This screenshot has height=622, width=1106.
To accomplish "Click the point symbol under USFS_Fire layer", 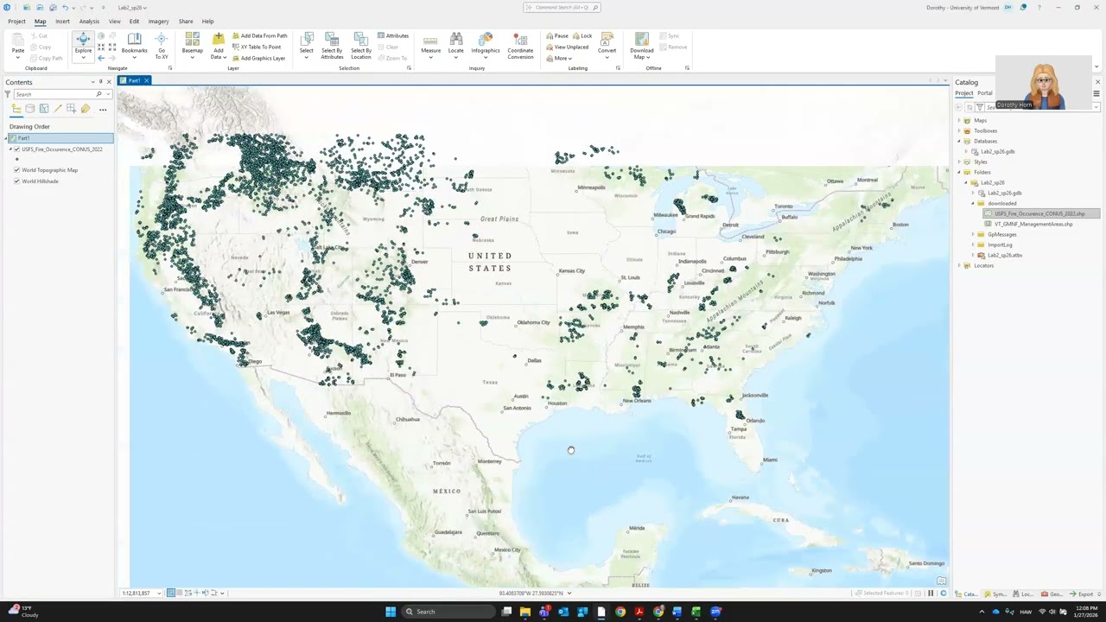I will point(17,159).
